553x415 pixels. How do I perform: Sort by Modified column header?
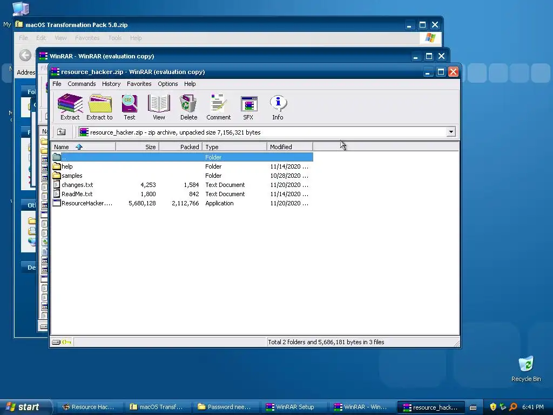click(290, 147)
